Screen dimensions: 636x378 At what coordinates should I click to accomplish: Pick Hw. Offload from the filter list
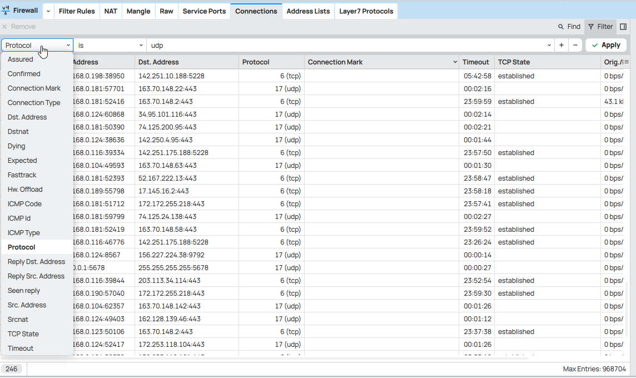37,190
